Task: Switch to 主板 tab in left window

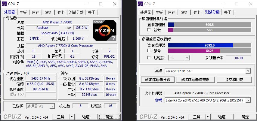Action: pos(23,12)
